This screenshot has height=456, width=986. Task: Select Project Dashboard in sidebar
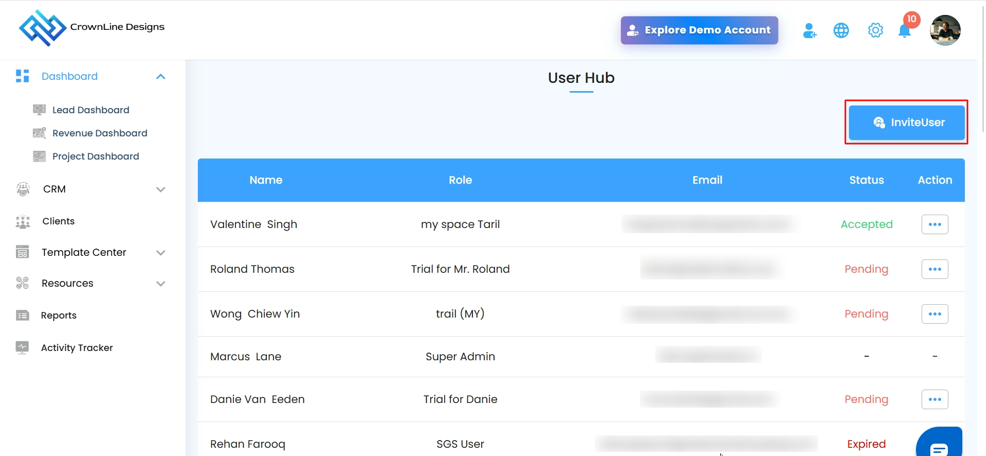tap(95, 156)
